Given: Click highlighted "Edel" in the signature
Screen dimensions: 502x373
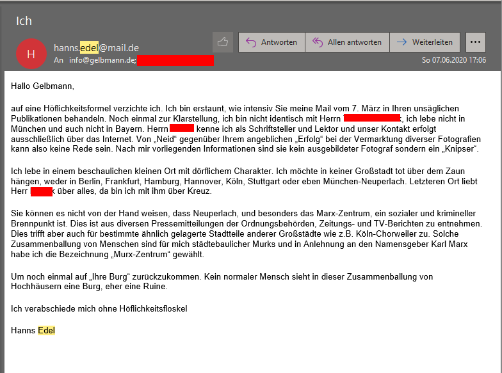Looking at the screenshot, I should pos(47,330).
